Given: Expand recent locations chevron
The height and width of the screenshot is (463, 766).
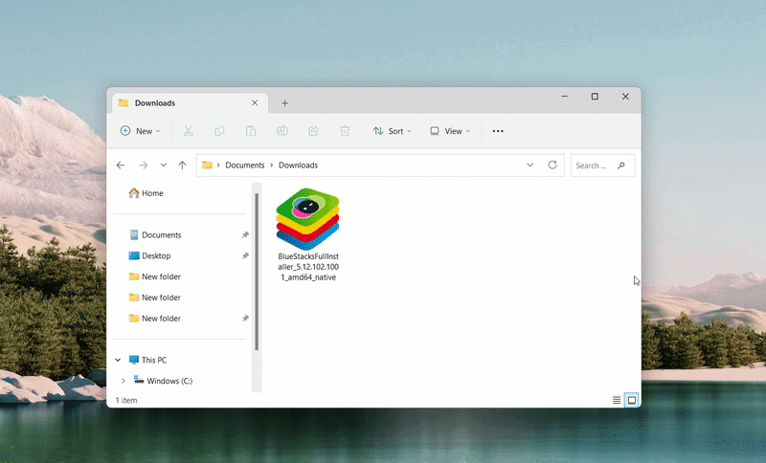Looking at the screenshot, I should 163,165.
